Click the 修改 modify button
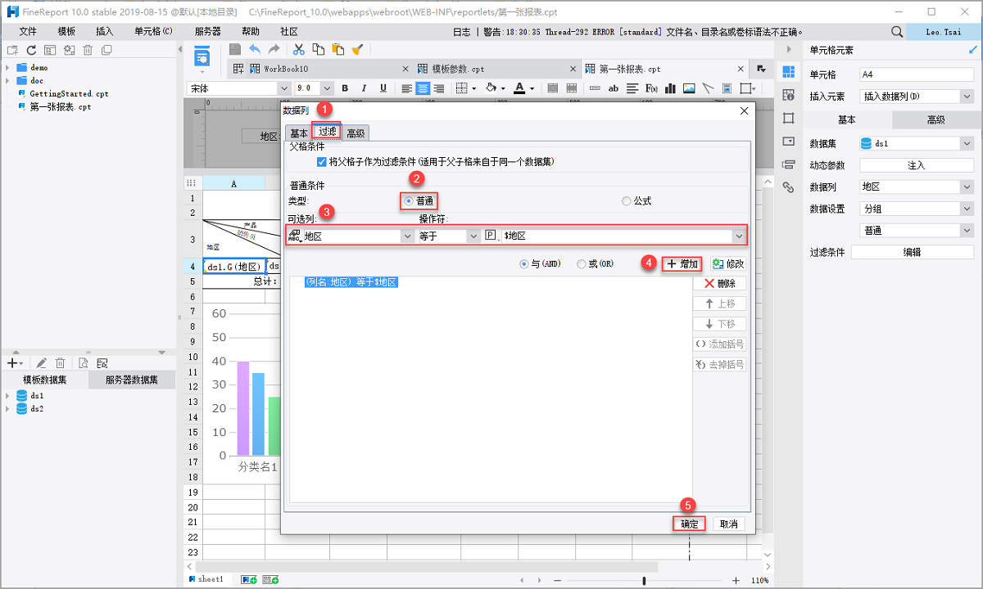 click(727, 263)
